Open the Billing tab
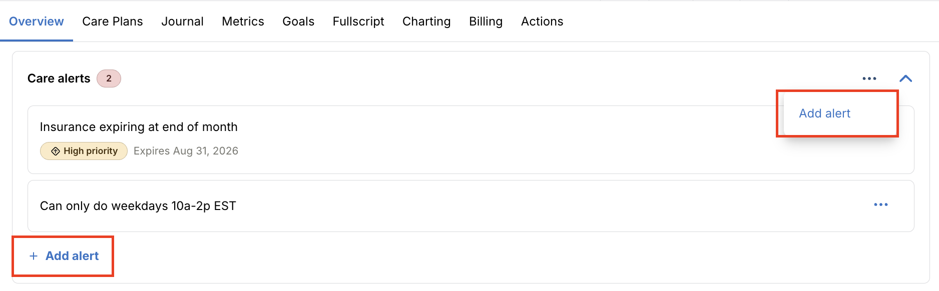The height and width of the screenshot is (291, 939). point(486,21)
